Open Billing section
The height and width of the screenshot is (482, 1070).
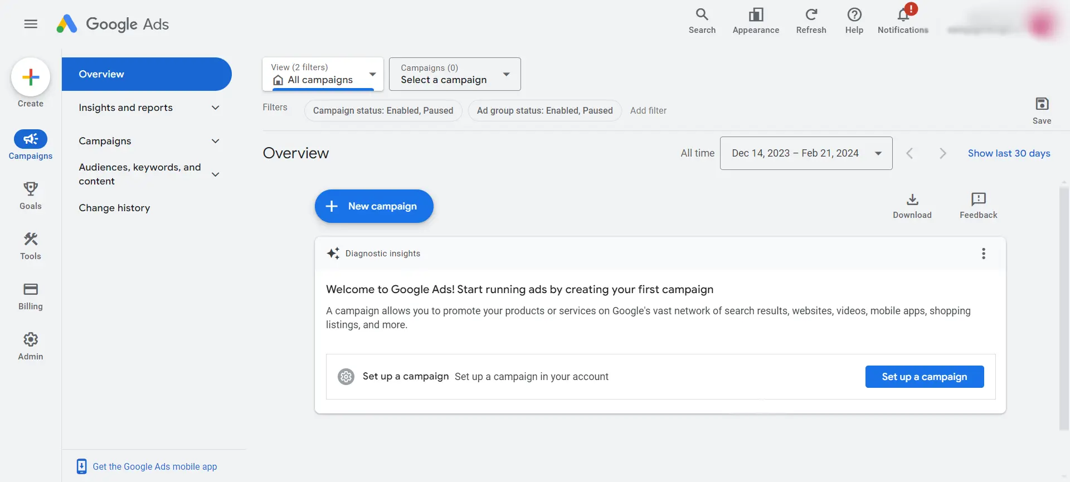pos(31,296)
